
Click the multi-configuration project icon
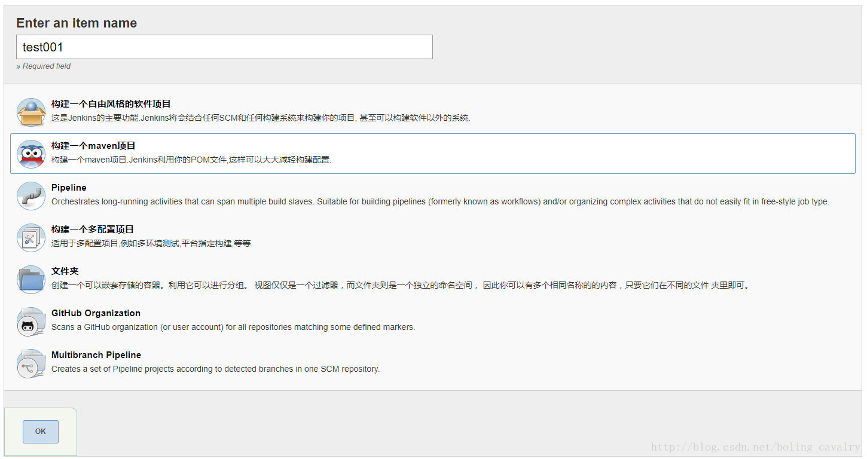pyautogui.click(x=31, y=238)
